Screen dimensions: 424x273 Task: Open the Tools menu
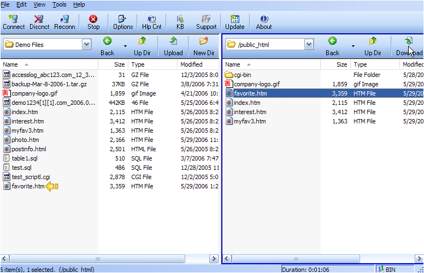coord(59,4)
